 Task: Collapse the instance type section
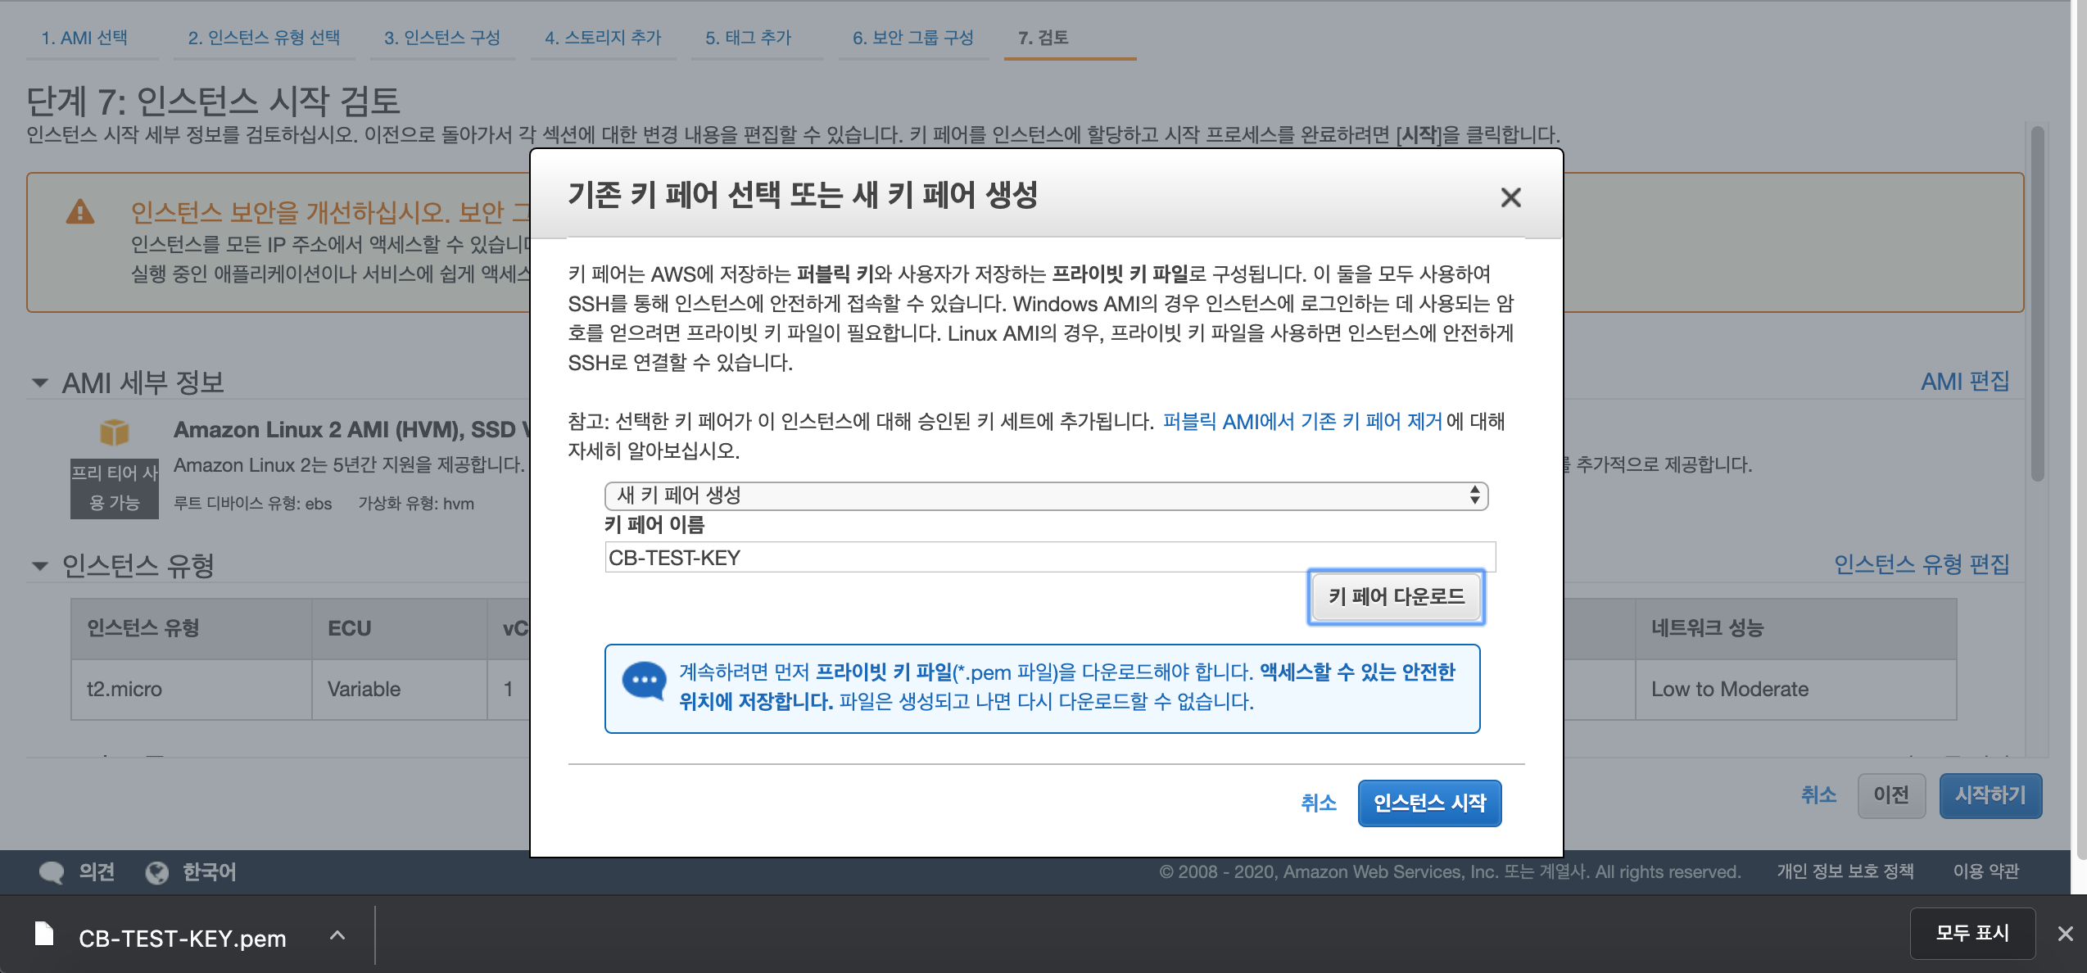39,565
